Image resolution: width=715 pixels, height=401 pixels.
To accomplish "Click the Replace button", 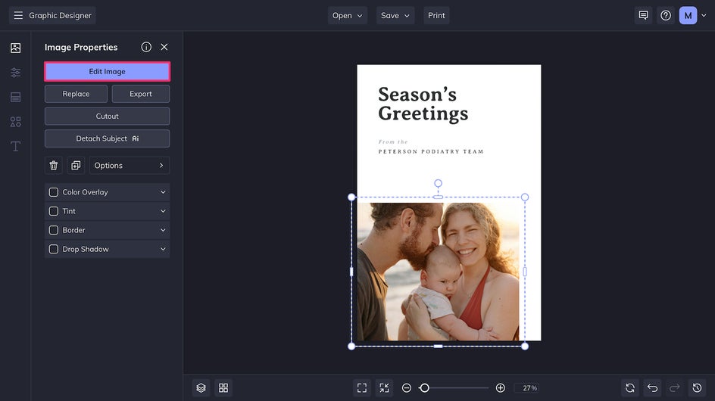I will point(76,94).
